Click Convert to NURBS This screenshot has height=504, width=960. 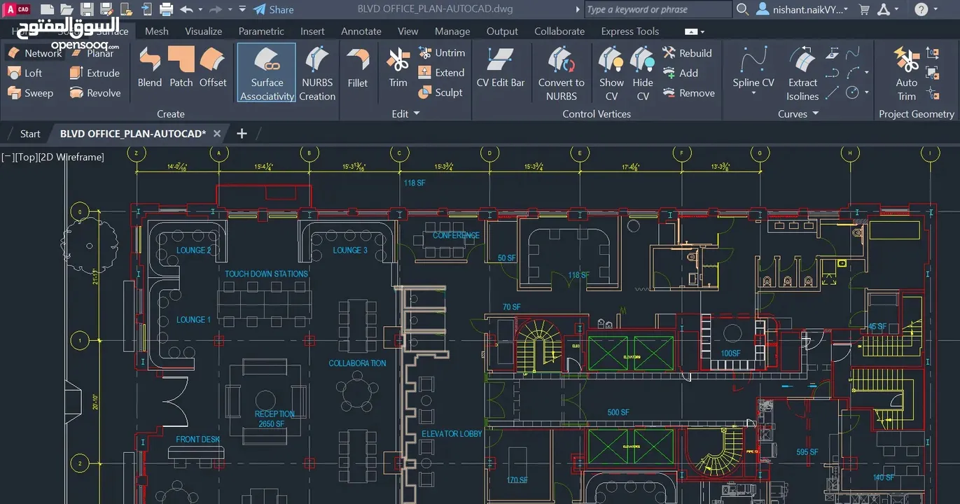[562, 73]
